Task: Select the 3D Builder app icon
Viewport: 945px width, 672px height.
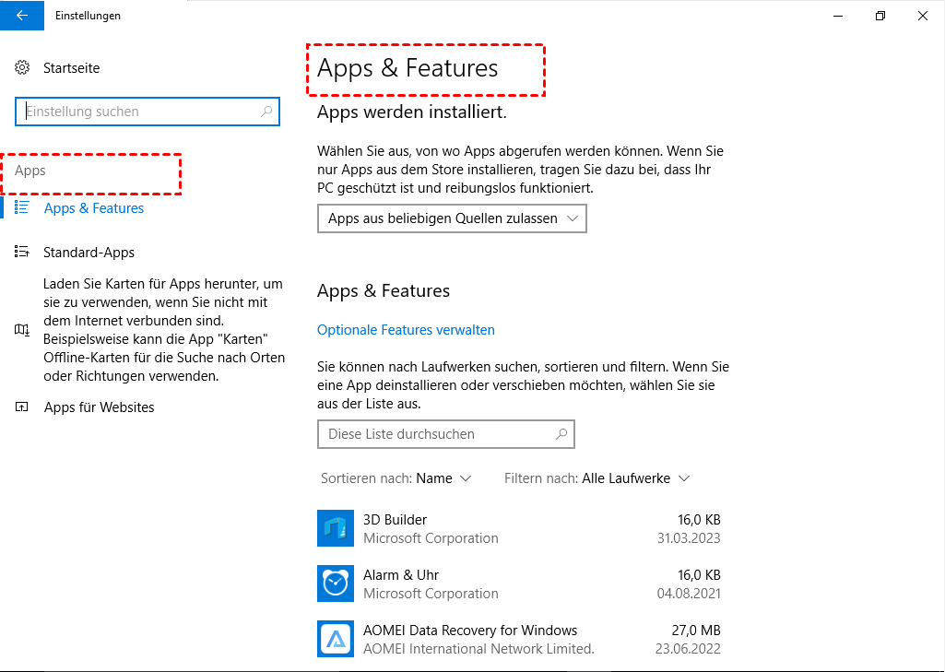Action: (334, 528)
